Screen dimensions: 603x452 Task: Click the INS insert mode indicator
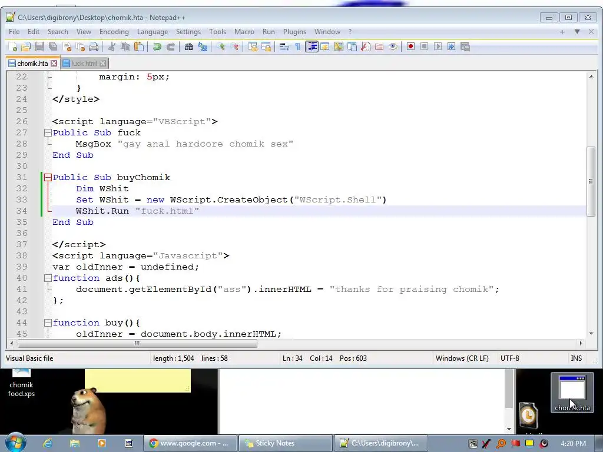coord(576,358)
